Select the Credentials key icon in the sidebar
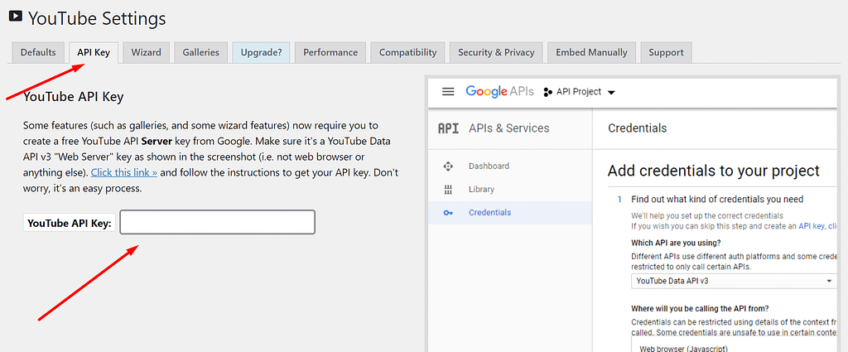Screen dimensions: 848x352 point(448,213)
